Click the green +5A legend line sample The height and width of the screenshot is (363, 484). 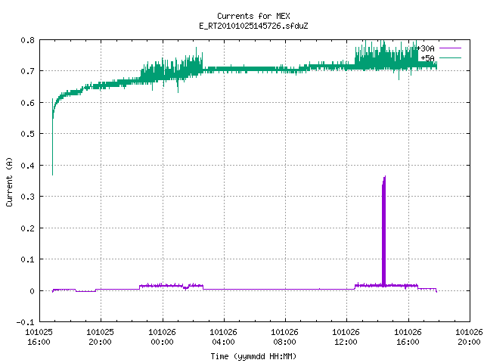tap(450, 57)
